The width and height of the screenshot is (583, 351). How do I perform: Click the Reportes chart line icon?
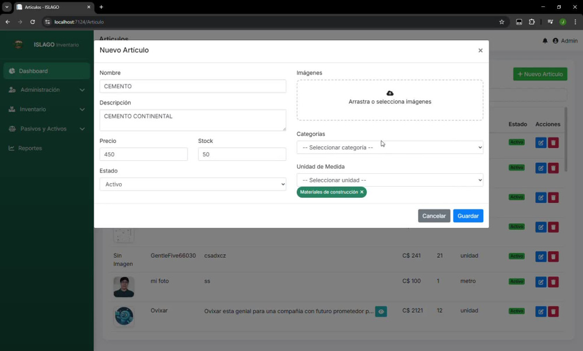[x=12, y=148]
